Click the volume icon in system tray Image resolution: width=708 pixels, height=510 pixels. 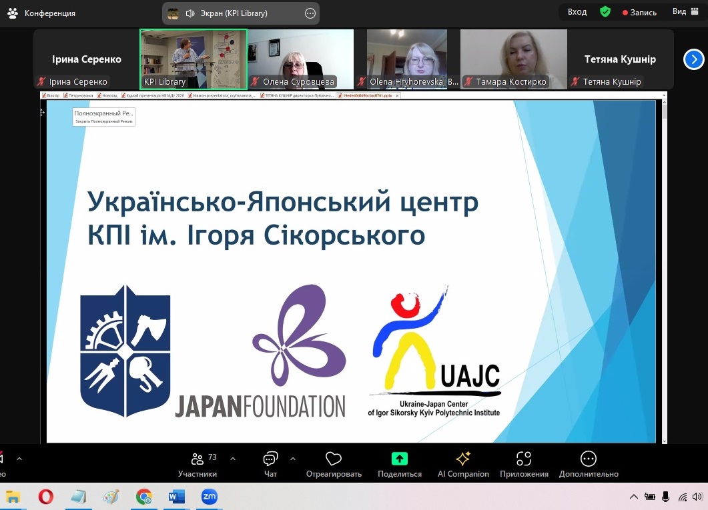(697, 497)
